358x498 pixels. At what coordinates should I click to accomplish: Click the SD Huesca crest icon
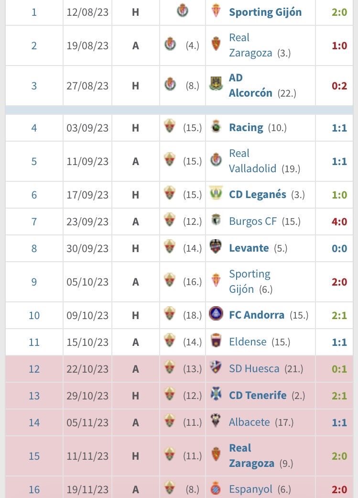(x=216, y=368)
